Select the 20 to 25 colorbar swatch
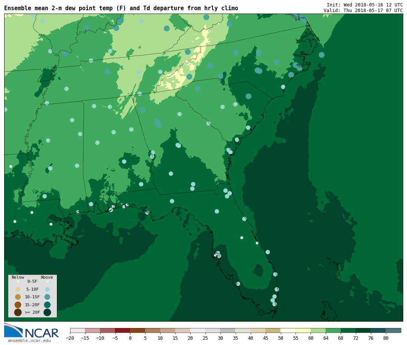The width and height of the screenshot is (407, 345). (x=198, y=330)
